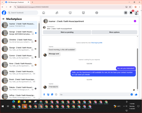Open the account profile picture menu
The image size is (142, 113).
[136, 13]
